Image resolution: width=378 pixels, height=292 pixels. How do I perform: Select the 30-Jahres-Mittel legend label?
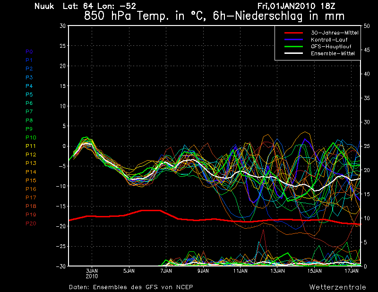(334, 33)
